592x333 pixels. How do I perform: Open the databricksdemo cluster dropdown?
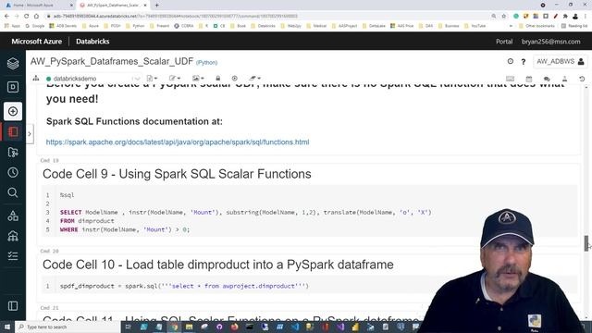pyautogui.click(x=92, y=79)
